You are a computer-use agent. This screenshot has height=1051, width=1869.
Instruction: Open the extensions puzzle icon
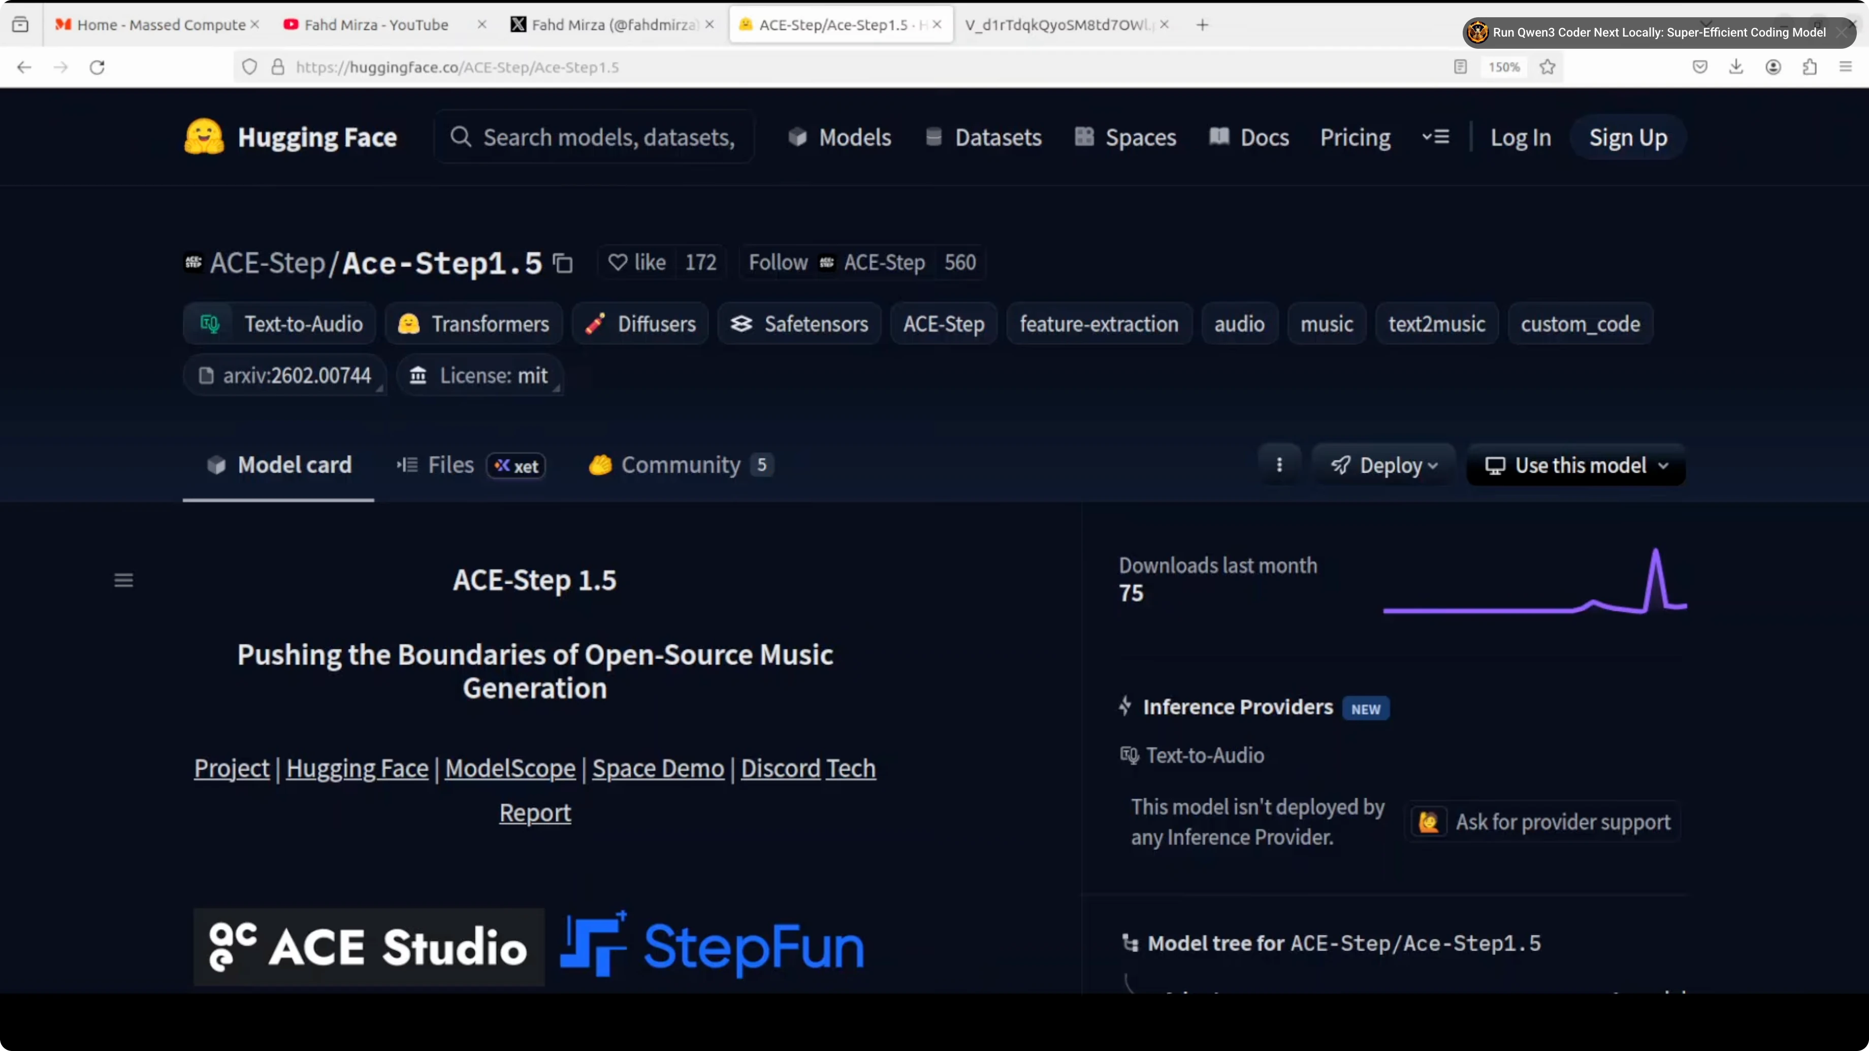(1810, 67)
